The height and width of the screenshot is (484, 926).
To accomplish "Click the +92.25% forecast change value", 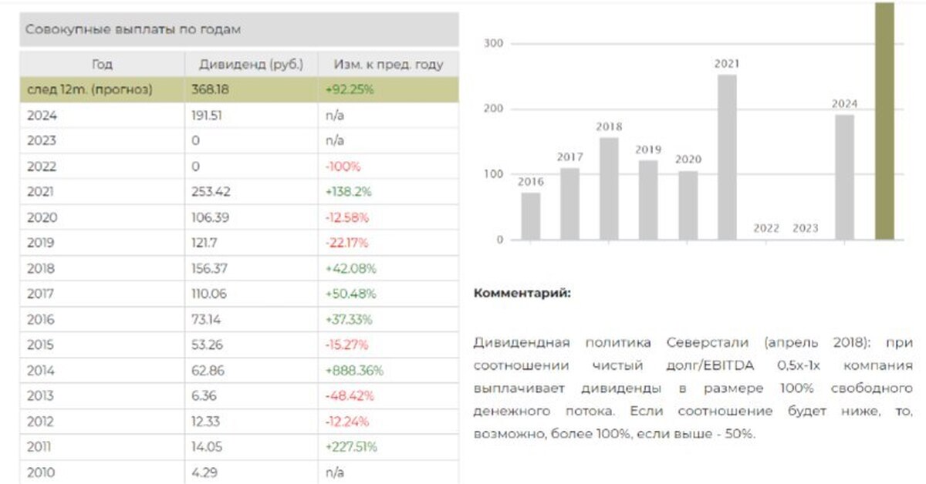I will (350, 89).
